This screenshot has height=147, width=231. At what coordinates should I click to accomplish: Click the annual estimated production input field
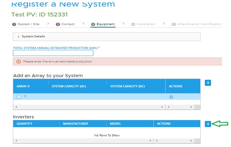pyautogui.click(x=53, y=53)
